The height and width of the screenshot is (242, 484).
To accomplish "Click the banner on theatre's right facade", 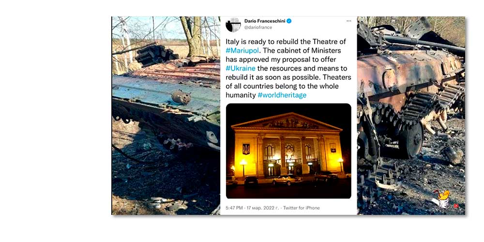I will (x=333, y=148).
